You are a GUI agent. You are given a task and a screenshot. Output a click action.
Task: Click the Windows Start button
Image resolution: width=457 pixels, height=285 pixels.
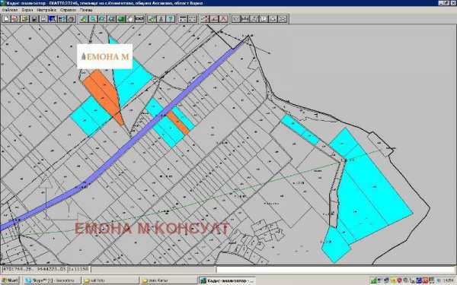10,280
